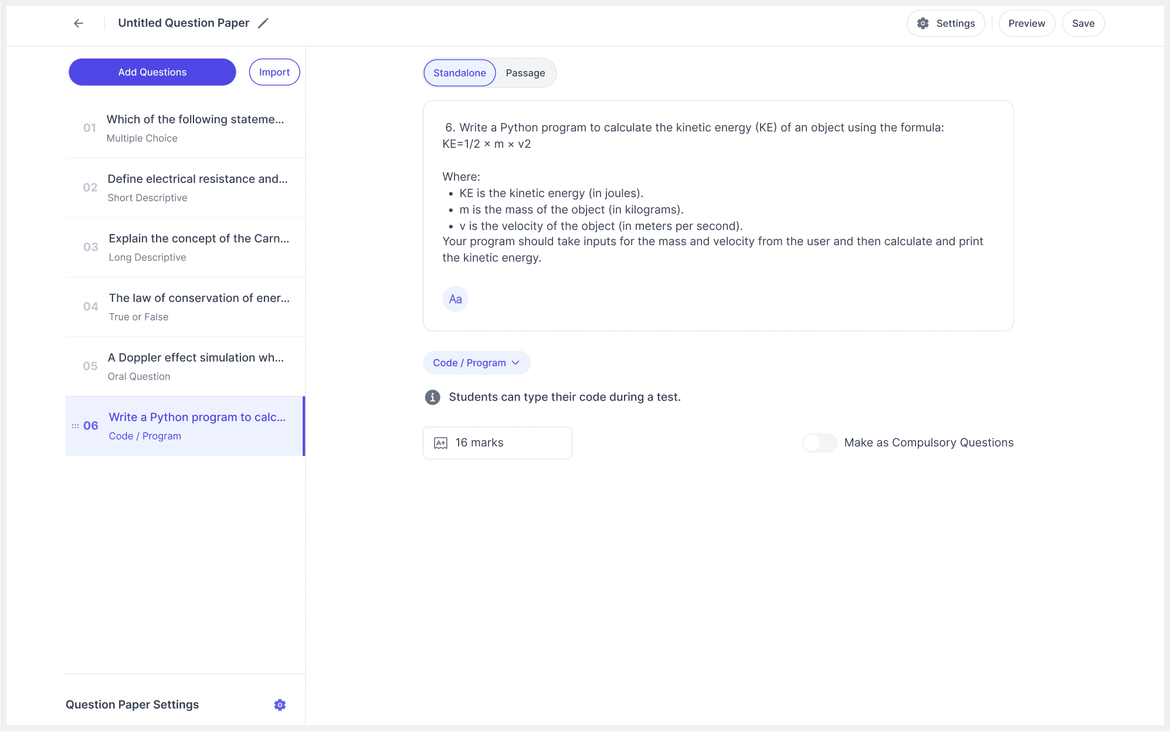Click the back arrow icon

(79, 23)
